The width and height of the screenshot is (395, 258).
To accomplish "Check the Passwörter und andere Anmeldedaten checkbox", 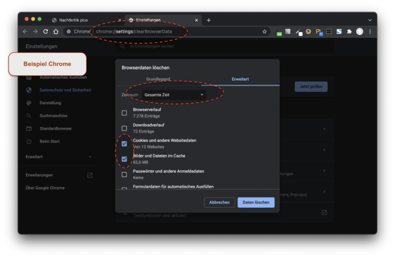I will (x=124, y=174).
